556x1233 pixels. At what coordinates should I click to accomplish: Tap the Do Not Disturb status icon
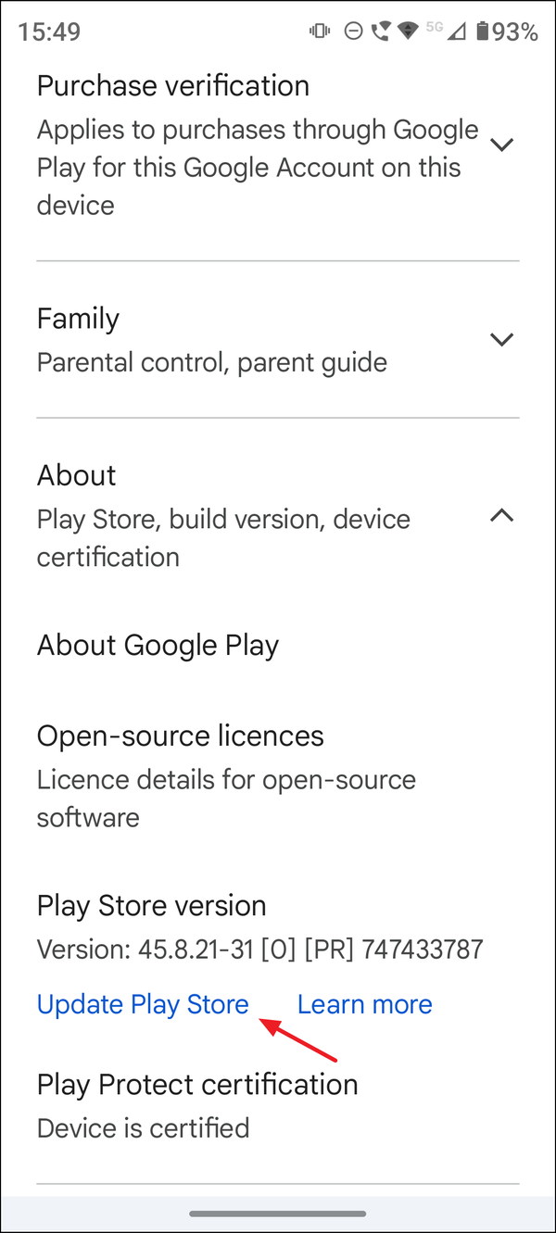click(353, 31)
